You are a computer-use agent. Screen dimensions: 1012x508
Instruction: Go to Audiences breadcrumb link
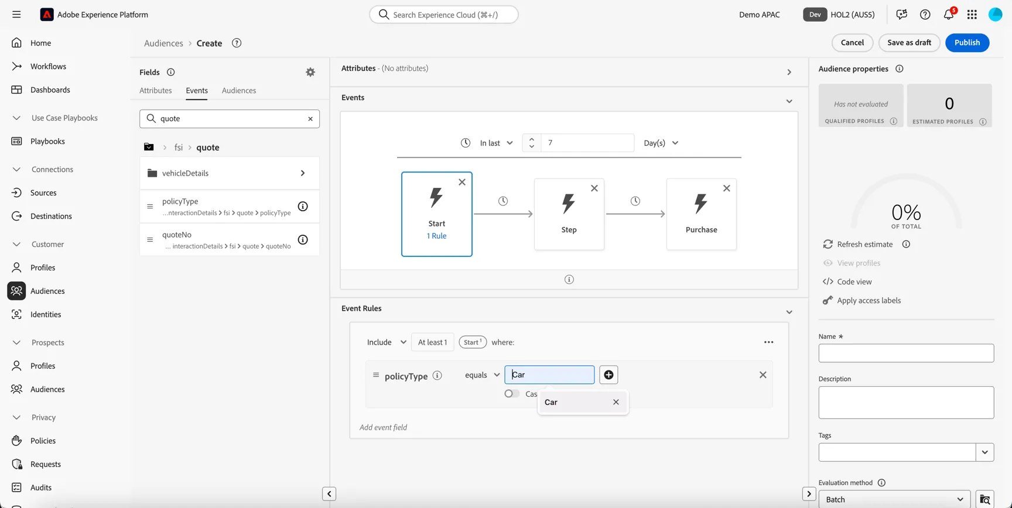tap(163, 43)
